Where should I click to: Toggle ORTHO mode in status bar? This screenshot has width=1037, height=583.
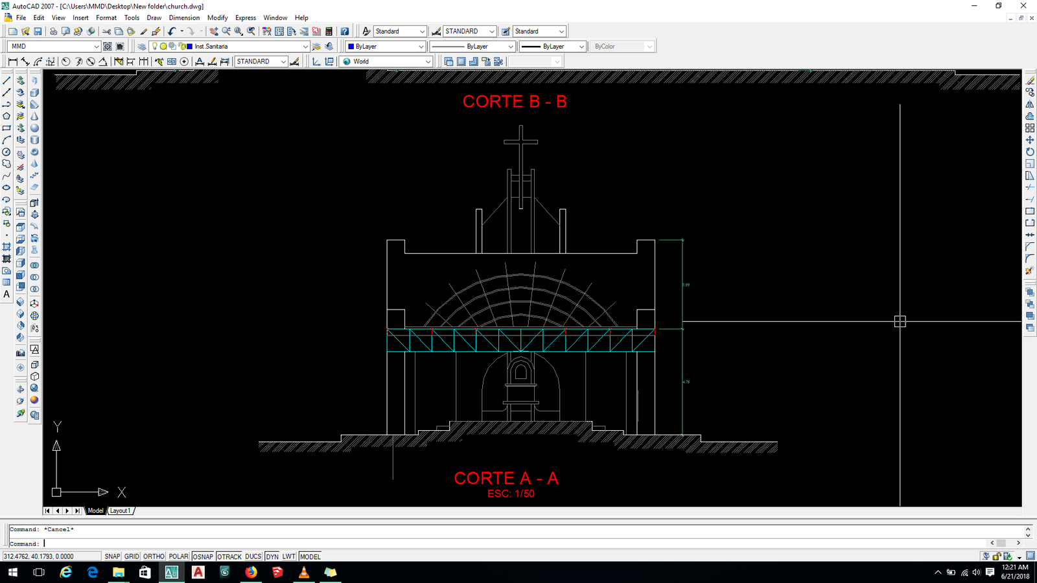click(154, 556)
